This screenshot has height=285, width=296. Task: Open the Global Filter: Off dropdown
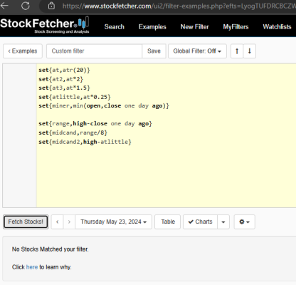click(x=197, y=51)
